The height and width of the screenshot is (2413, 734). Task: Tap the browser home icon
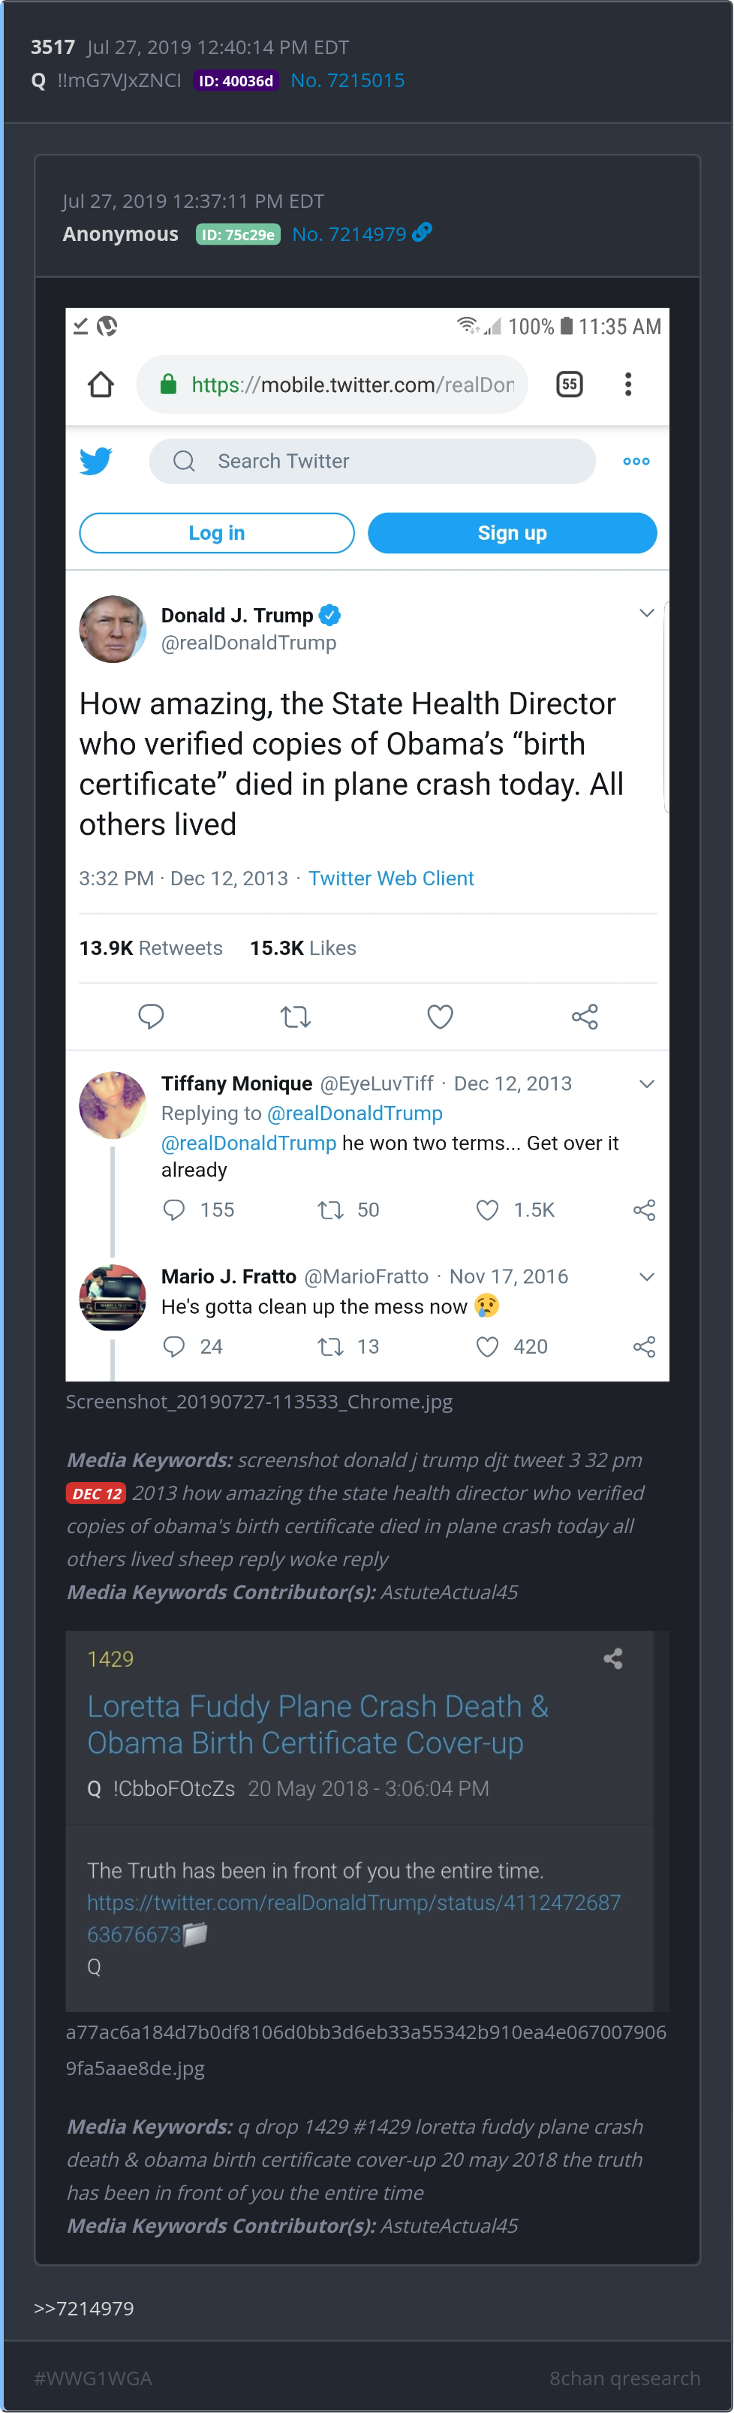101,384
